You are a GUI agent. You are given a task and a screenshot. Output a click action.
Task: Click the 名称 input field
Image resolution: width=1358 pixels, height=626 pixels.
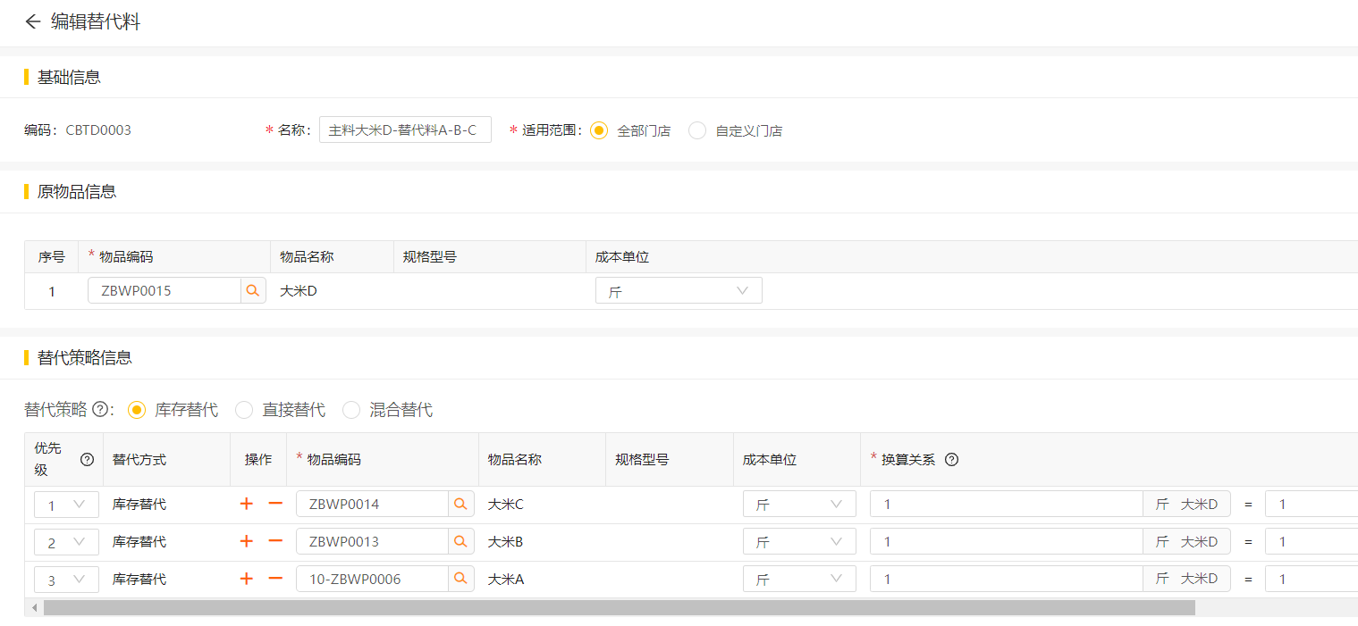click(405, 130)
